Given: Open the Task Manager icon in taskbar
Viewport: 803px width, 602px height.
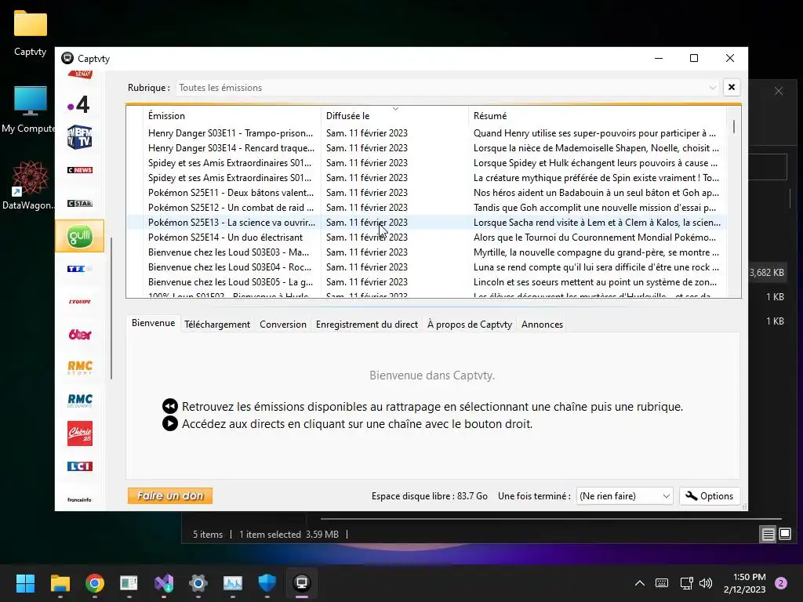Looking at the screenshot, I should point(232,583).
